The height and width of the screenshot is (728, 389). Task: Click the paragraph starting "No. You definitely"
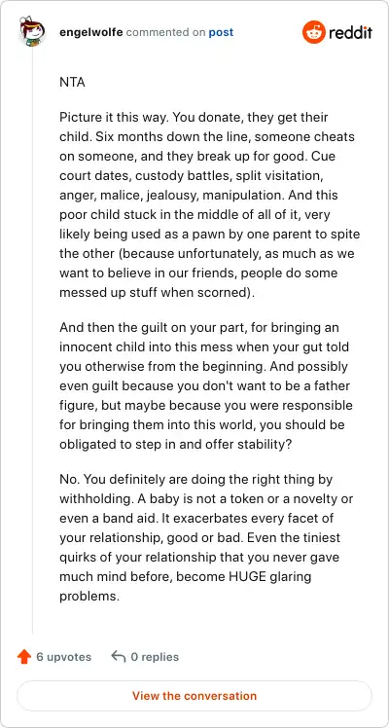pyautogui.click(x=206, y=537)
